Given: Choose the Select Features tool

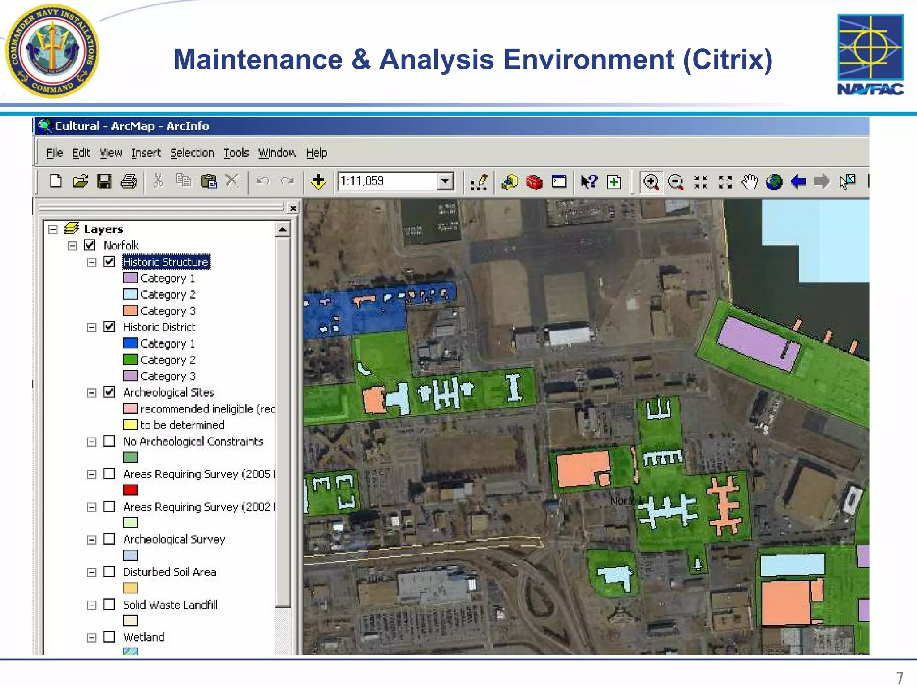Looking at the screenshot, I should click(848, 182).
